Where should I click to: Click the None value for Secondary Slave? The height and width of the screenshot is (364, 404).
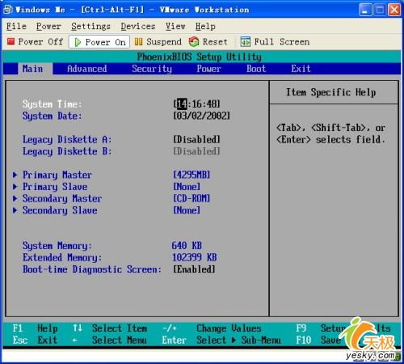pos(187,210)
